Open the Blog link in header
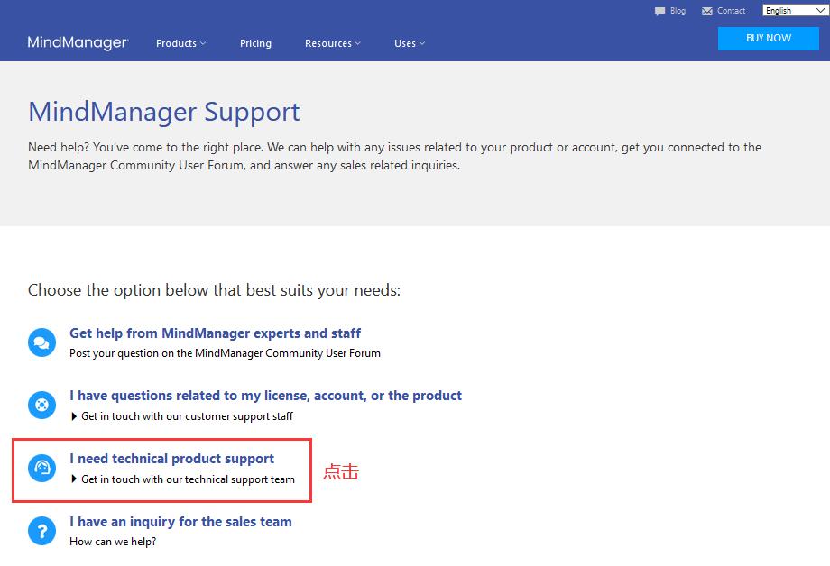Viewport: 830px width, 566px height. click(x=678, y=11)
